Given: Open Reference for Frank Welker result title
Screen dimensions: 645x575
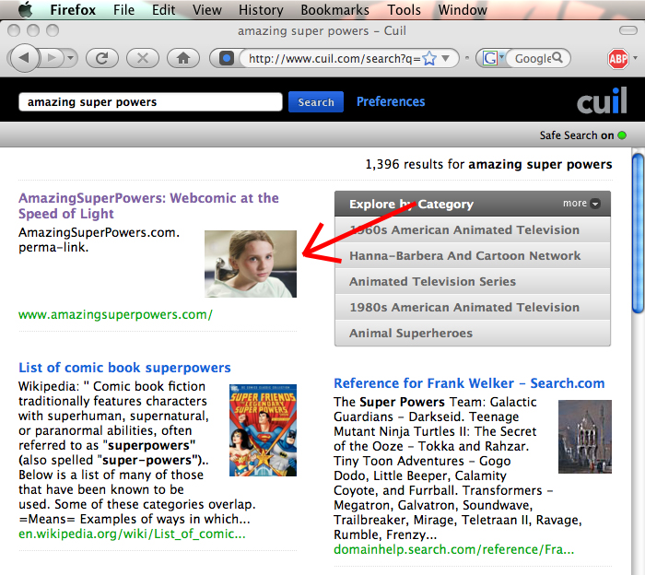Looking at the screenshot, I should coord(469,383).
